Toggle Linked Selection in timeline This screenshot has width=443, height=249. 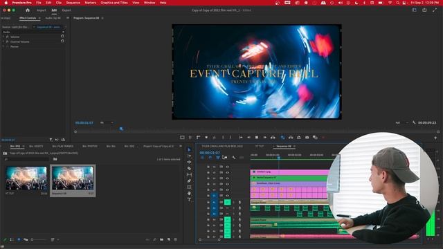(x=218, y=158)
